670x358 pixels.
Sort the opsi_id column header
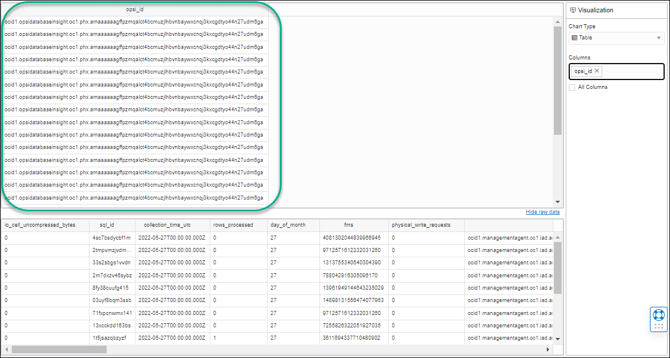click(x=136, y=9)
